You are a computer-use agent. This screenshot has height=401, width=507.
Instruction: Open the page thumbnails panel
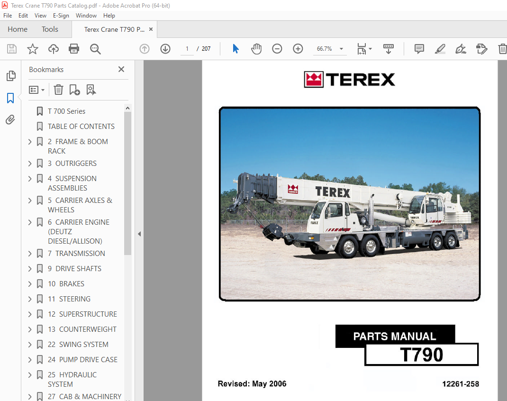point(11,76)
